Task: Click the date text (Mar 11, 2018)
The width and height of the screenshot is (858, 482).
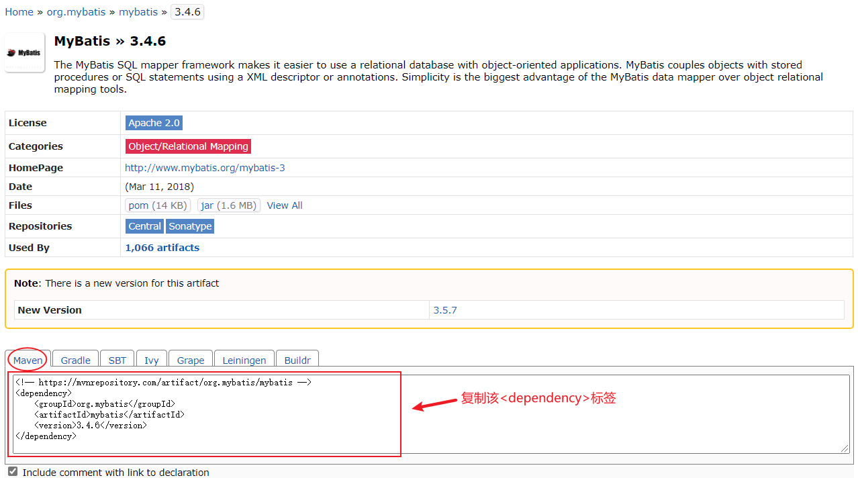Action: [x=160, y=187]
